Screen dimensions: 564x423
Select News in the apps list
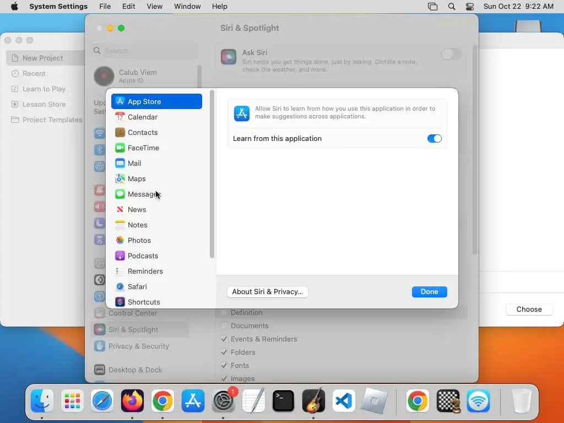point(156,210)
